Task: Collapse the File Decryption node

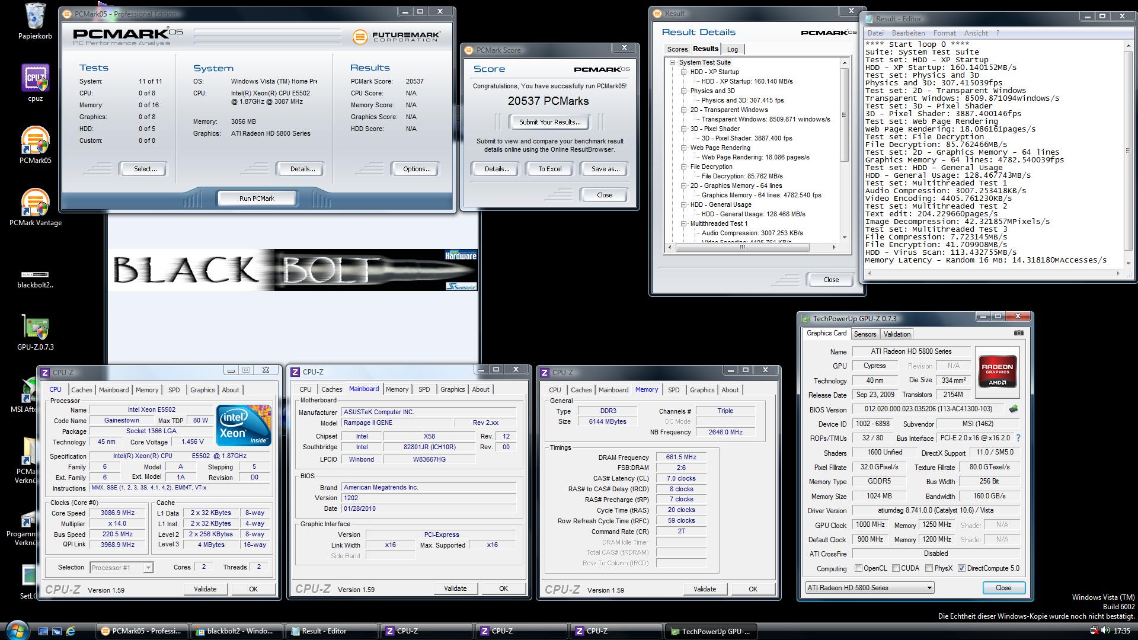Action: click(x=683, y=167)
